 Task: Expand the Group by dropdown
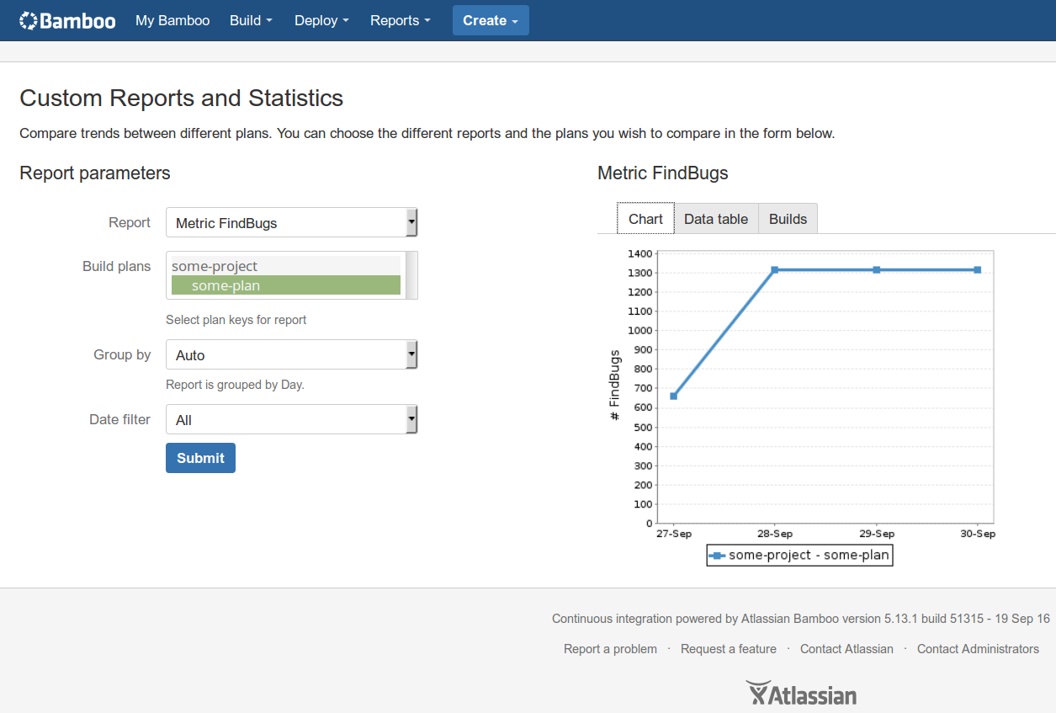pyautogui.click(x=291, y=355)
